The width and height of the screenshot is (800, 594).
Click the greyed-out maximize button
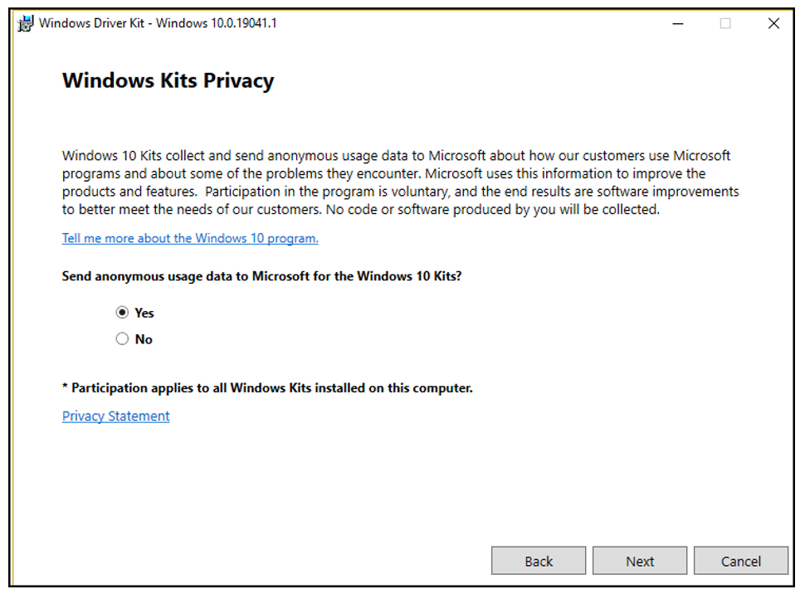pos(725,23)
